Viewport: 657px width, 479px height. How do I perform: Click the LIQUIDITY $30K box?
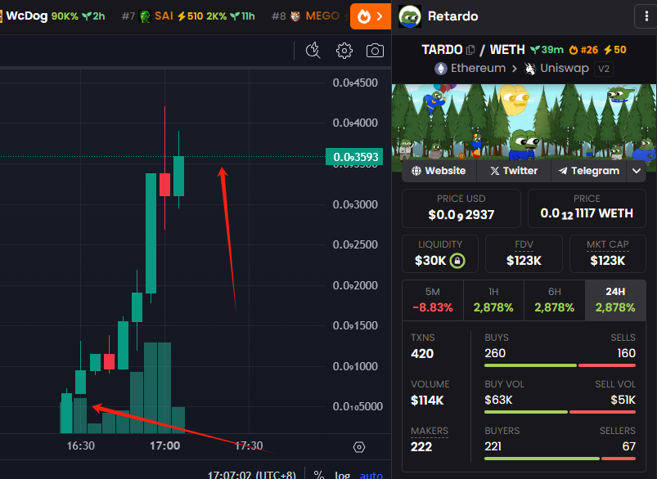[440, 253]
